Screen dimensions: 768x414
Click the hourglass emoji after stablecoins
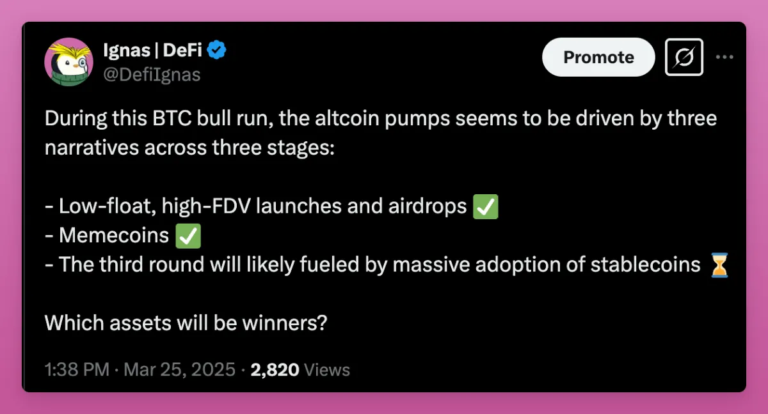click(720, 264)
